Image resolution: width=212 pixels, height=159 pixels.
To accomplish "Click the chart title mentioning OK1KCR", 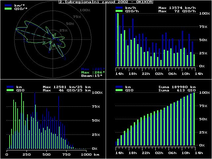I will pyautogui.click(x=106, y=2).
